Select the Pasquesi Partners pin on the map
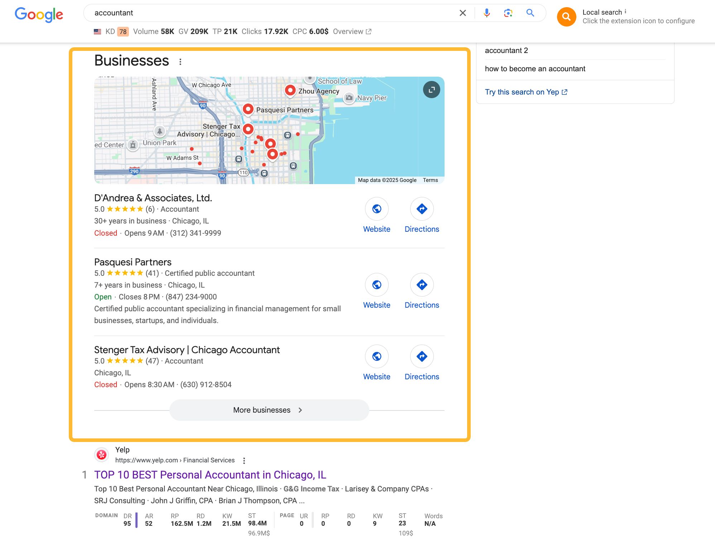This screenshot has height=548, width=715. coord(248,109)
